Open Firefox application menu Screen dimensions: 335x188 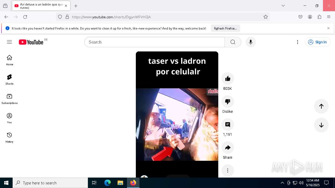point(329,17)
